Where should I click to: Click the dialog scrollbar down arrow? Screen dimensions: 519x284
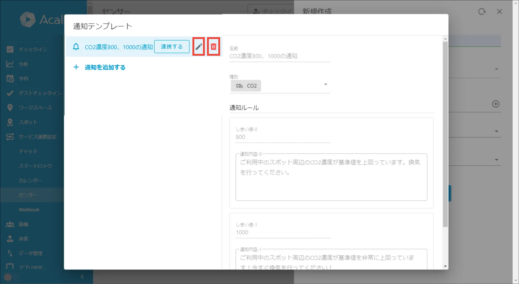tap(445, 267)
